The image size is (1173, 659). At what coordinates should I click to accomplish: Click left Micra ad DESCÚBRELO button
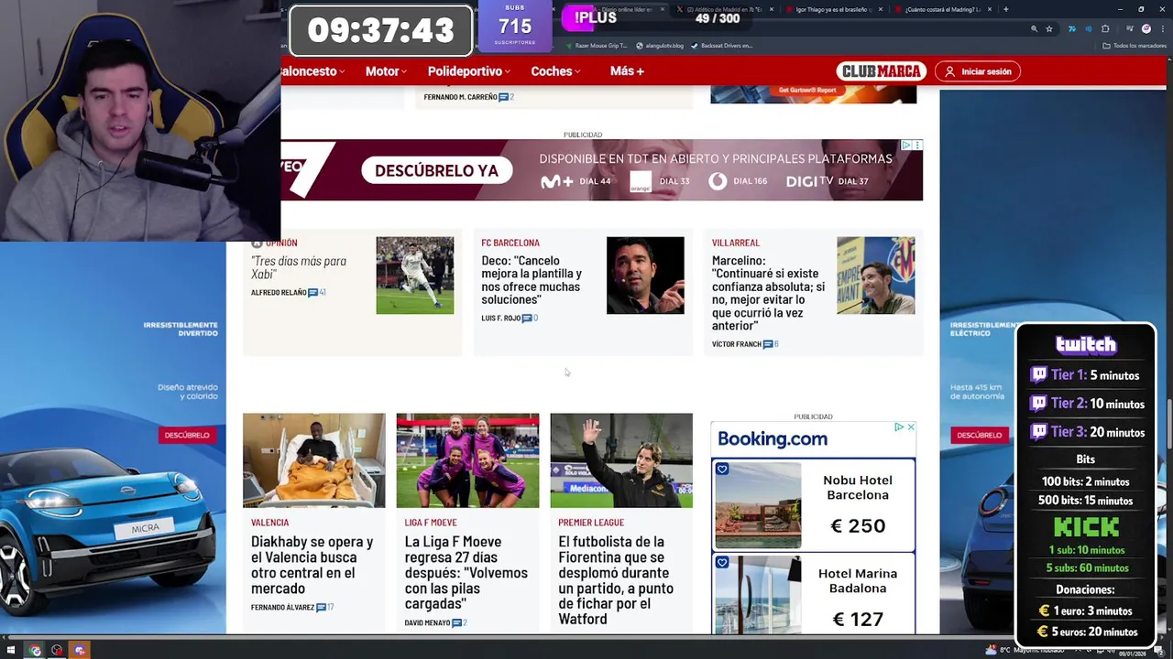coord(186,435)
